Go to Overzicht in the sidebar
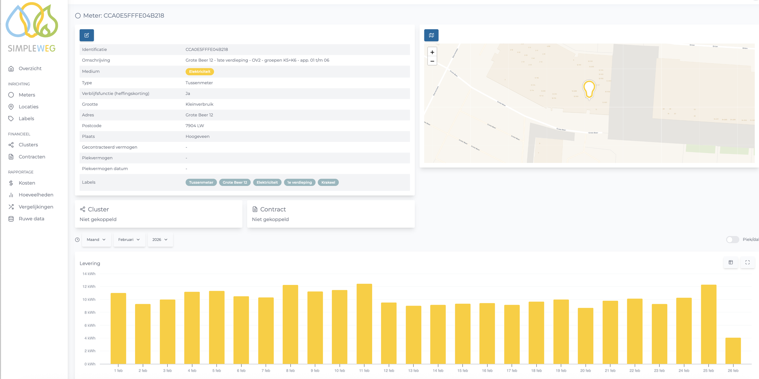Screen dimensions: 759x379 click(x=30, y=69)
